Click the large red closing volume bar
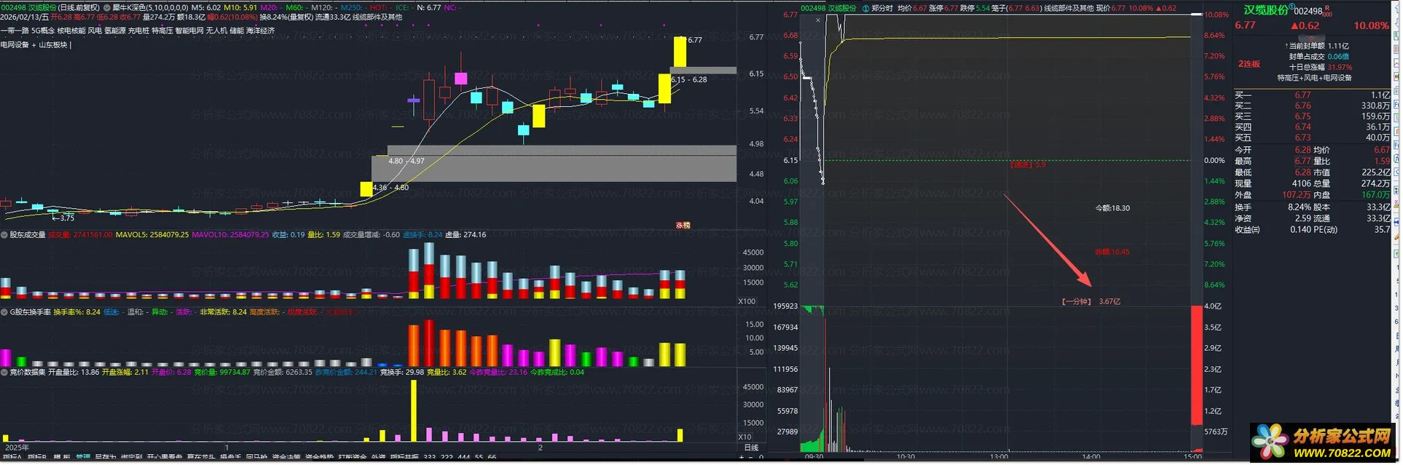The height and width of the screenshot is (465, 1403). (x=1196, y=365)
